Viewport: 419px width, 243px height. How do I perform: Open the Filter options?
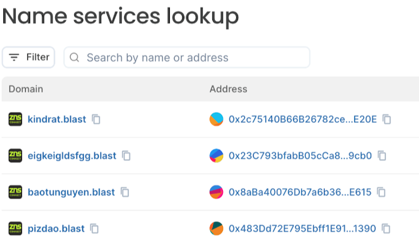pyautogui.click(x=28, y=57)
